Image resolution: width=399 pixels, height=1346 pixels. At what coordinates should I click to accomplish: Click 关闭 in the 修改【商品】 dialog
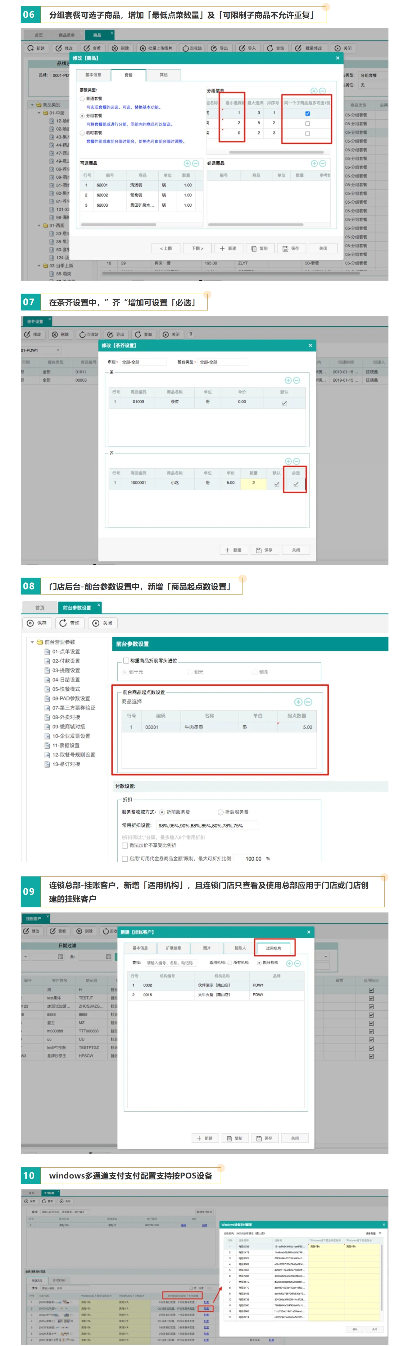point(323,248)
